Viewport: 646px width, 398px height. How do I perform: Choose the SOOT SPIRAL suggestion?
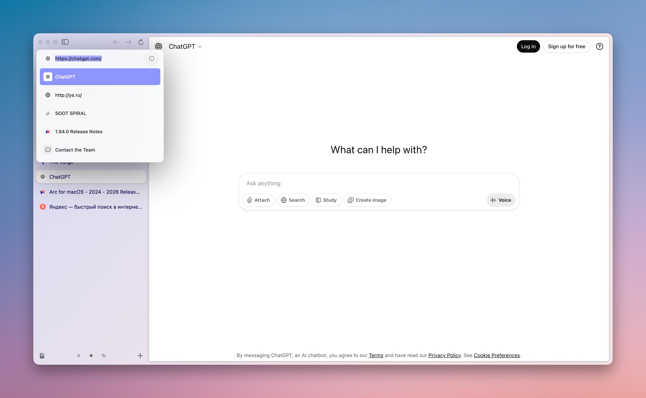point(100,113)
